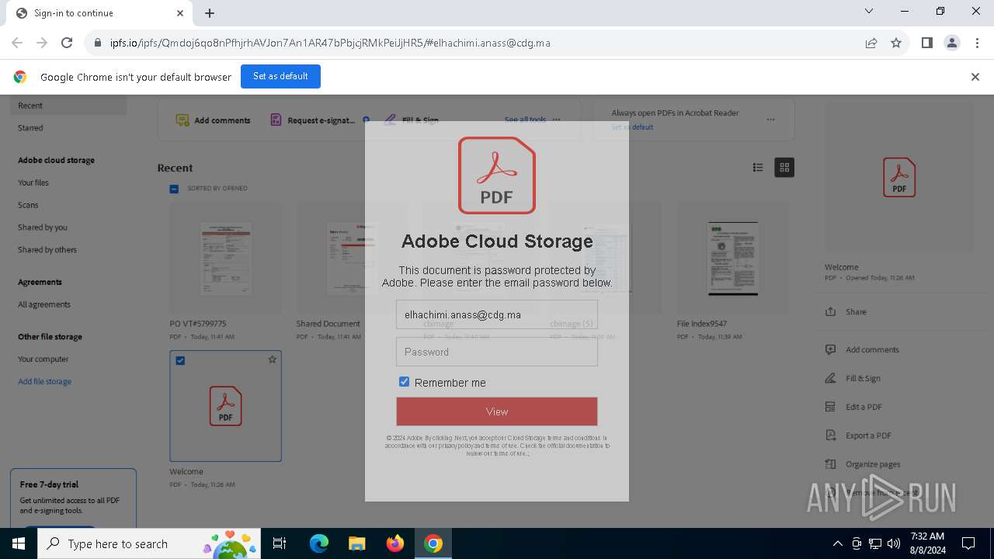Launch Firefox from the taskbar
Image resolution: width=994 pixels, height=559 pixels.
pyautogui.click(x=395, y=543)
